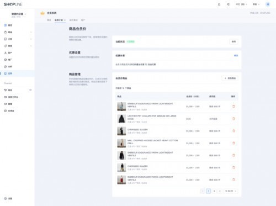
Task: Click the crown icon of 会员系统
Action: [43, 13]
